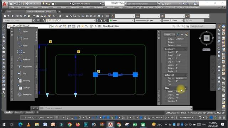Click the keyword search field

tap(142, 4)
